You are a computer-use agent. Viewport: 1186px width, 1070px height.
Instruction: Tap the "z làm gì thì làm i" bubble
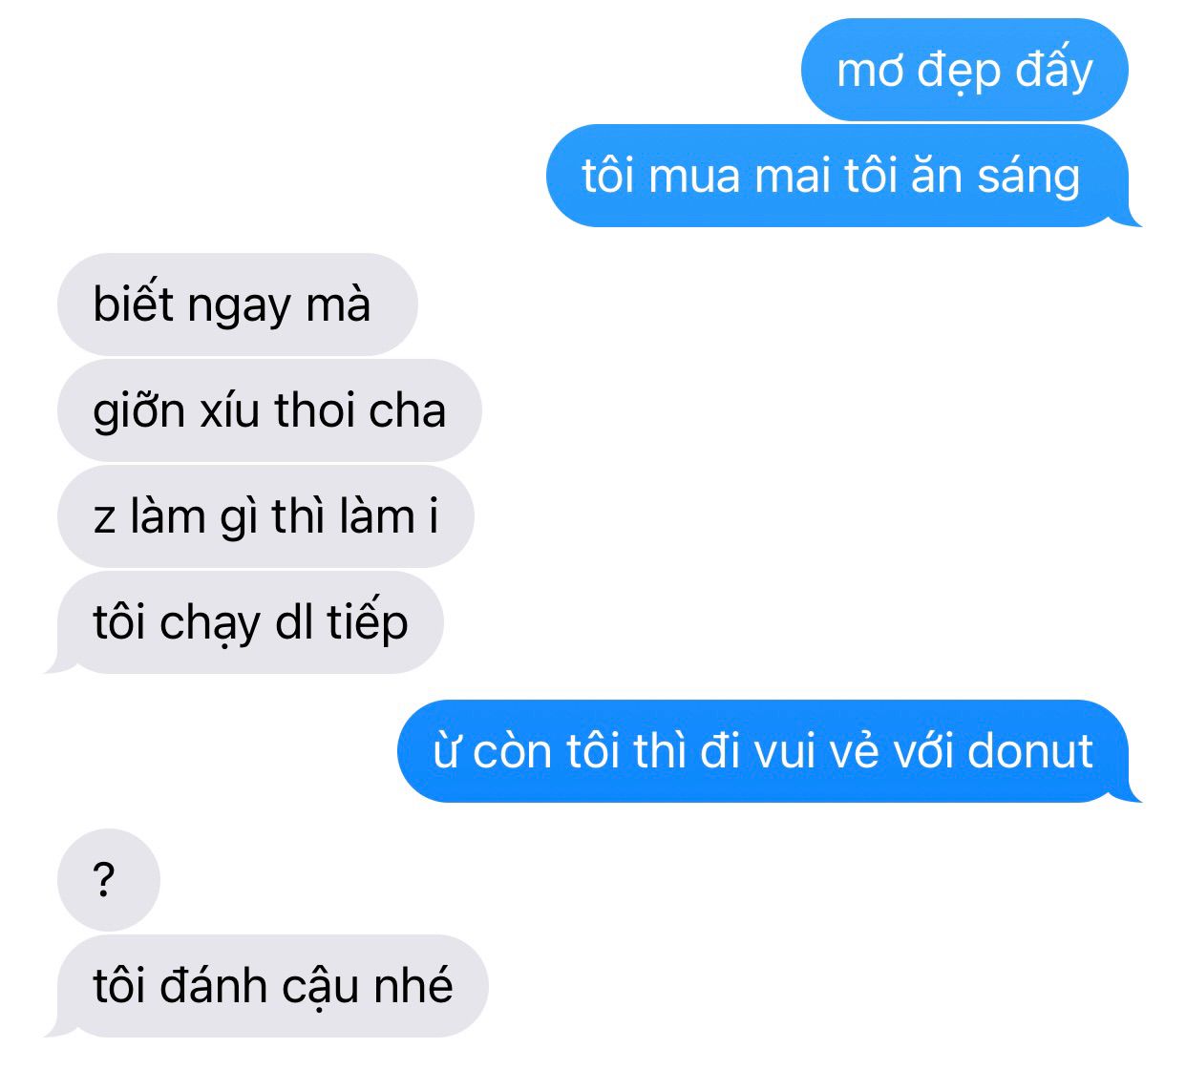pos(265,516)
